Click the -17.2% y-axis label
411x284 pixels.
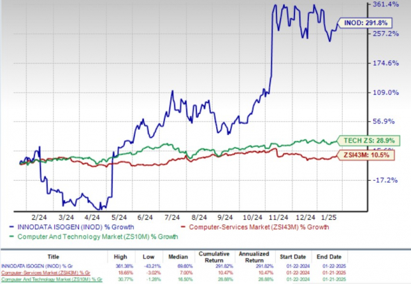point(385,180)
